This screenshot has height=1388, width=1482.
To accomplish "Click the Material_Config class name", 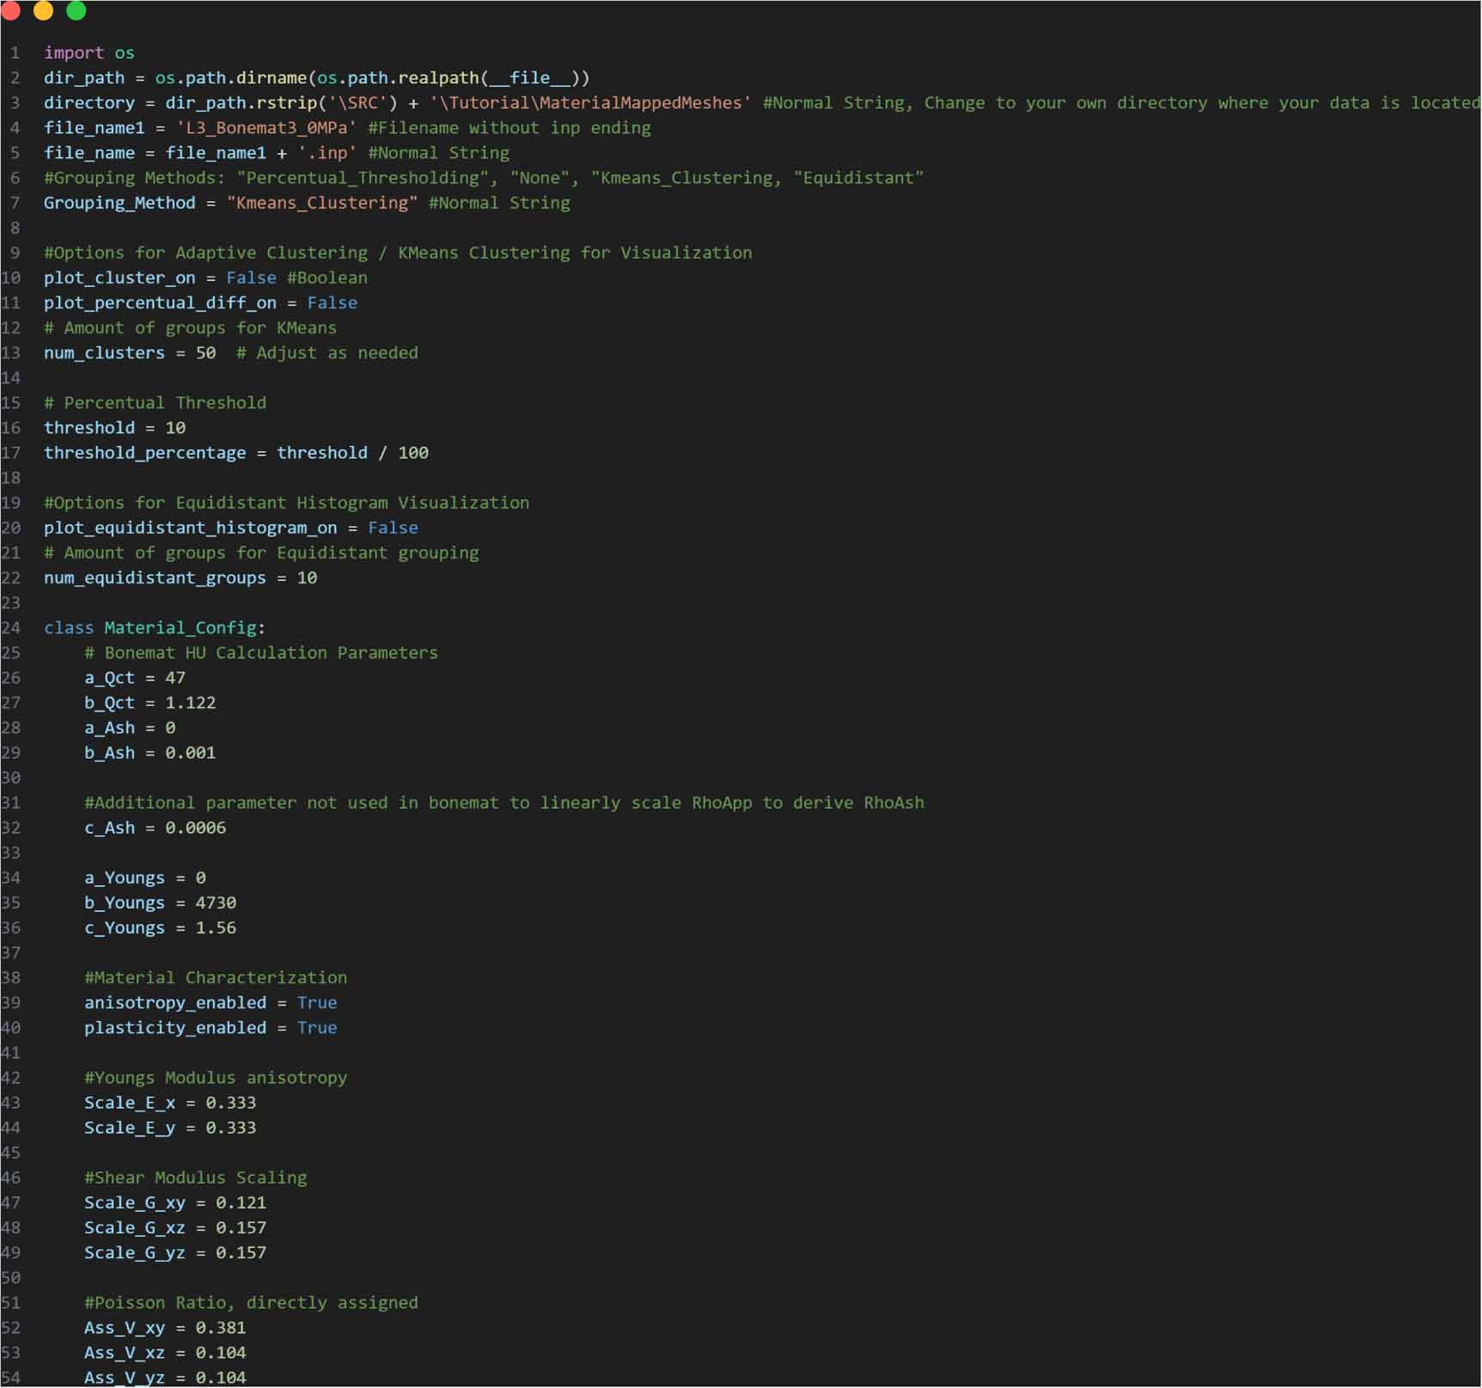I will pyautogui.click(x=180, y=627).
